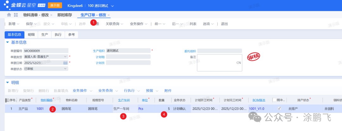Open the 执行 tab

pos(58,35)
